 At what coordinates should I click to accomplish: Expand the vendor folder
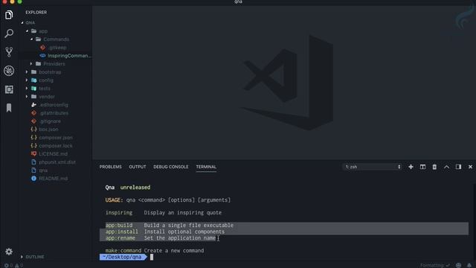[x=27, y=97]
